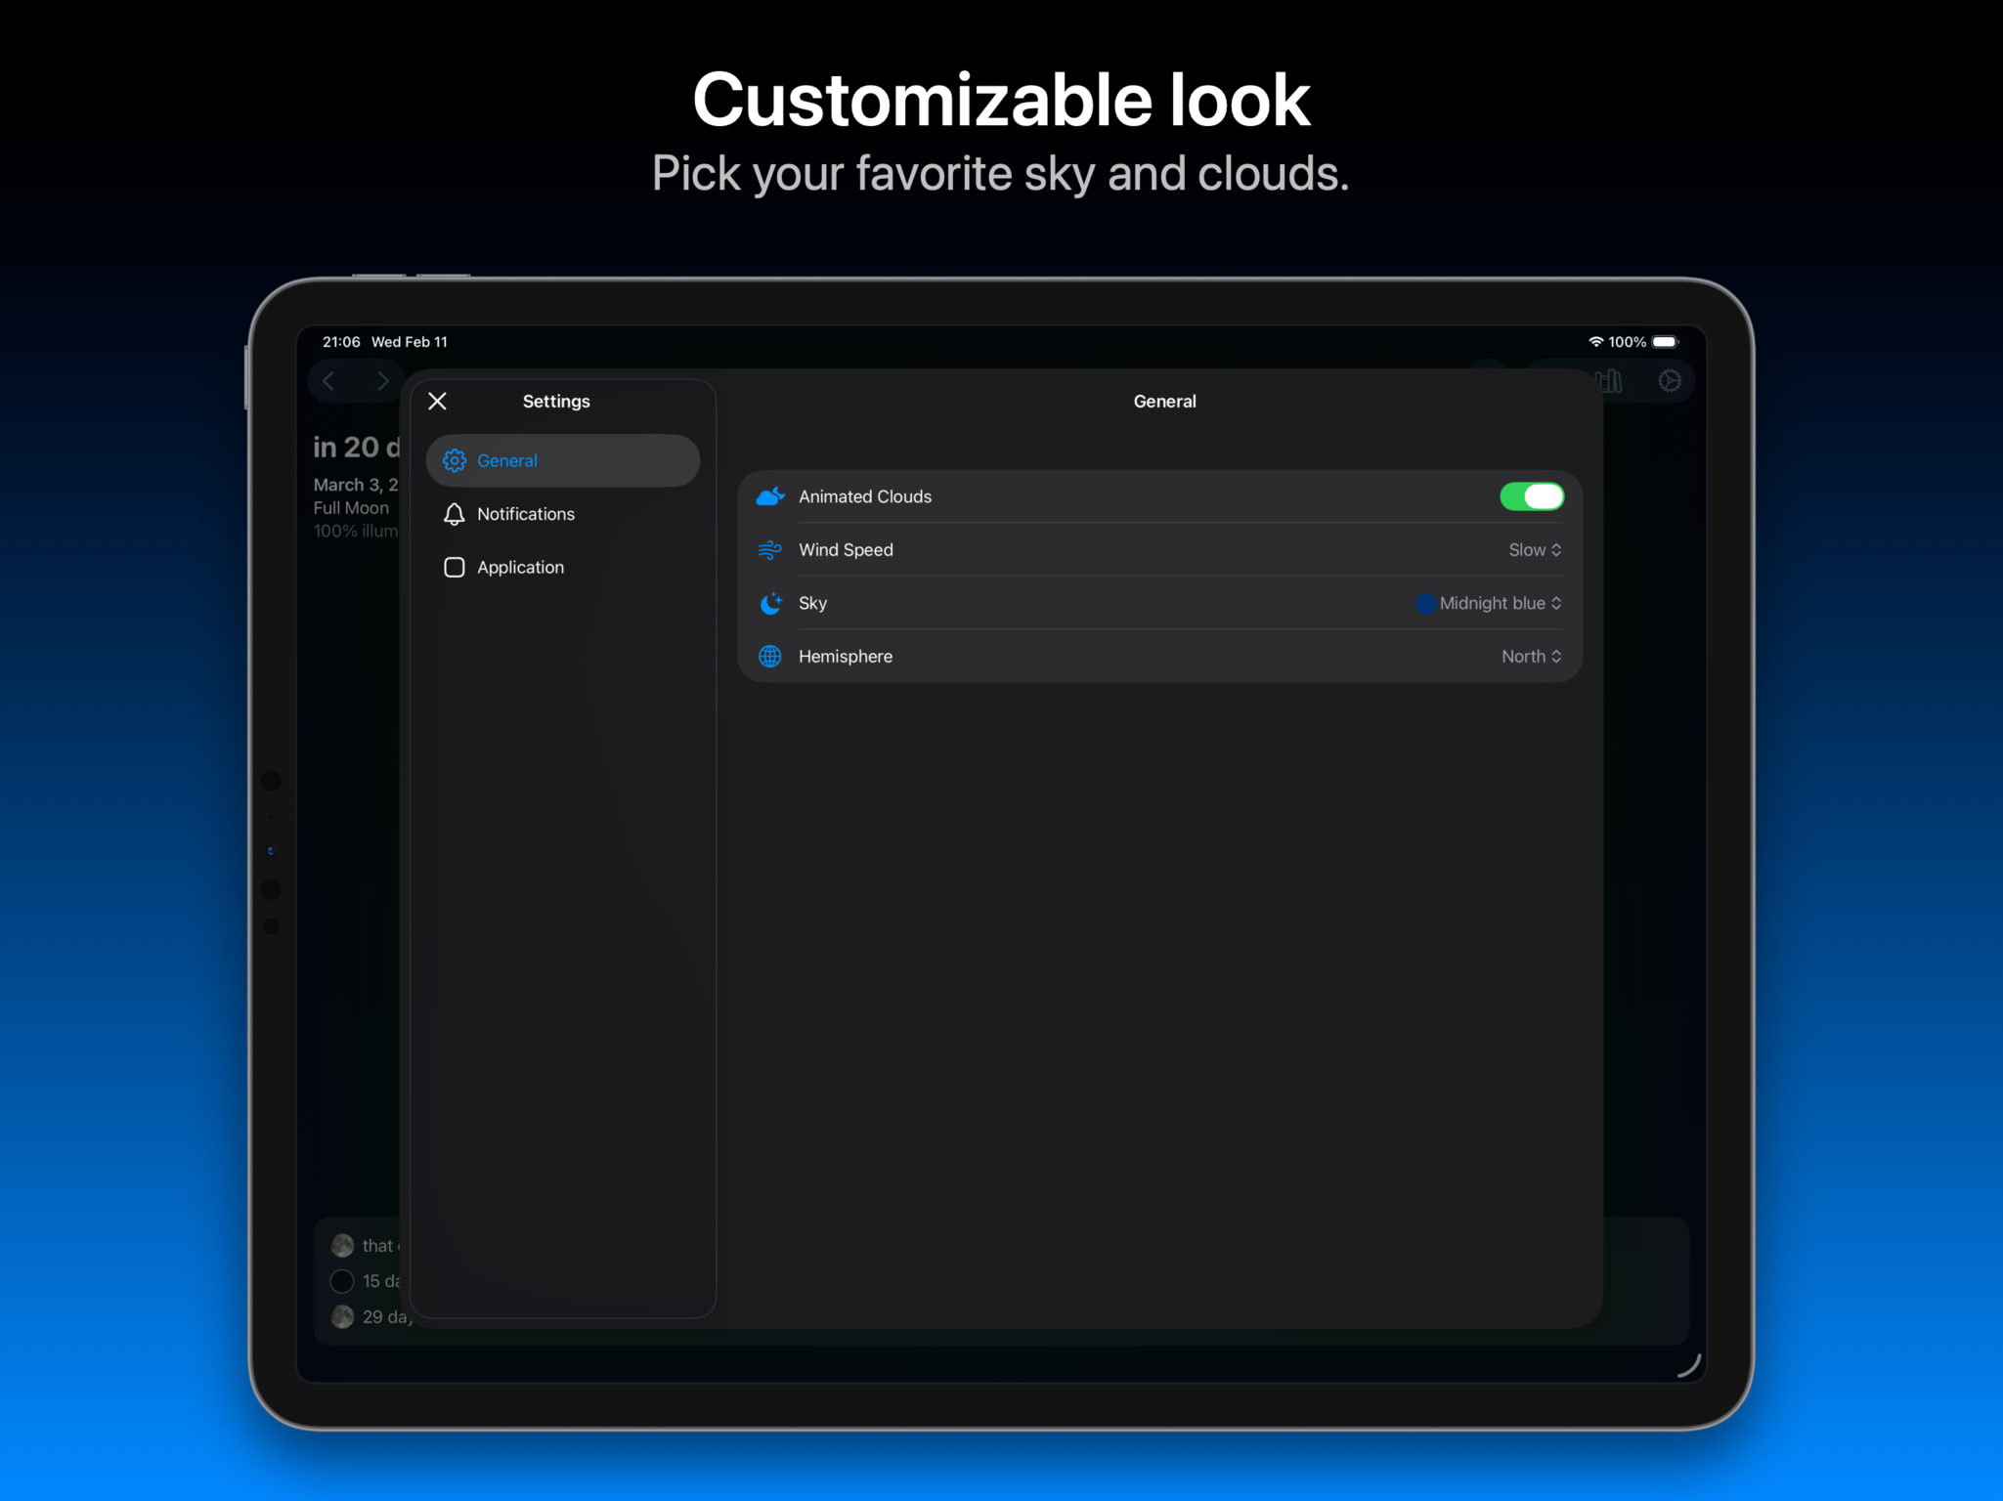Click the back arrow in top toolbar
The image size is (2003, 1501).
[x=329, y=381]
